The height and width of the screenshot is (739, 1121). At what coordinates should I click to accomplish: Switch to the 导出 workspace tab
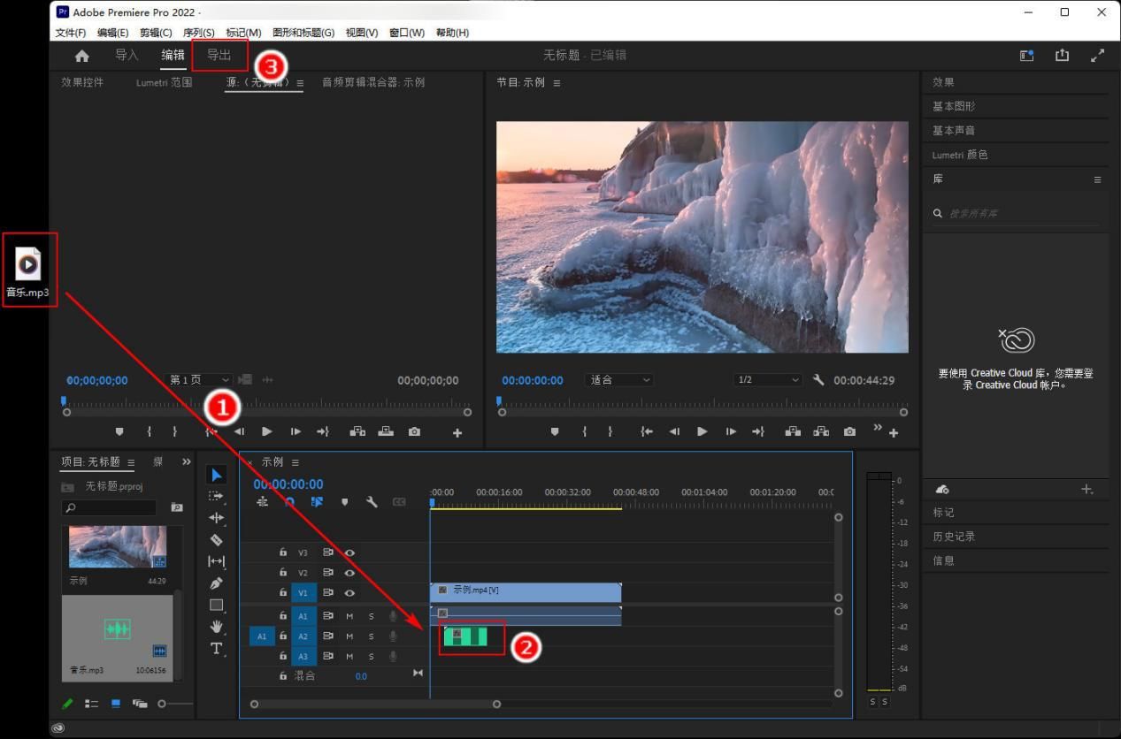(219, 55)
